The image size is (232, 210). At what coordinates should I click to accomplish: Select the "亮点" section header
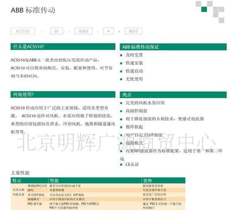click(x=173, y=95)
